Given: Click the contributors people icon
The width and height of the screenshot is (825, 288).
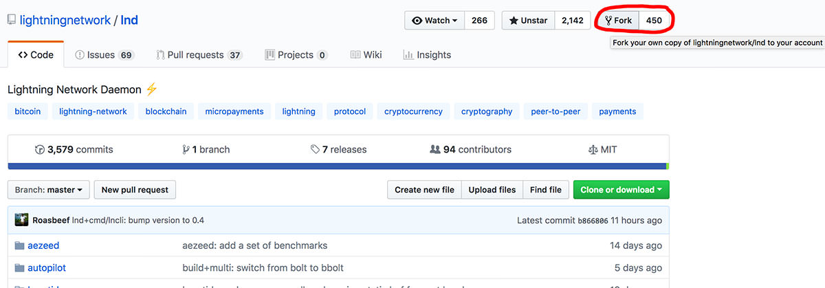Looking at the screenshot, I should tap(434, 149).
